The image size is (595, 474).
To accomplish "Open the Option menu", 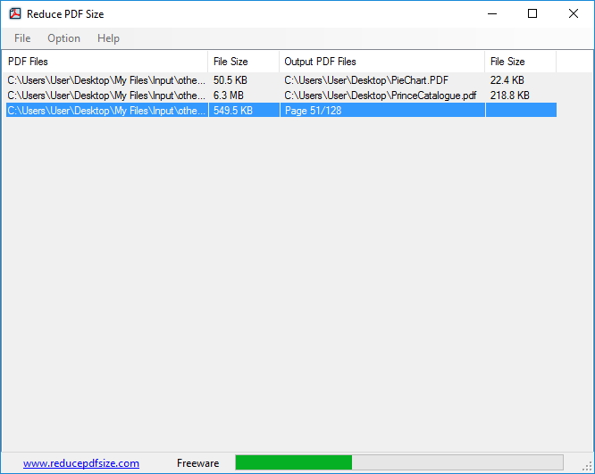I will pos(63,38).
